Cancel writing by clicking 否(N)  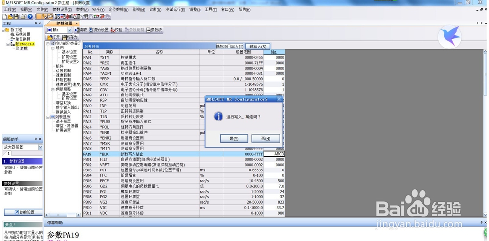pyautogui.click(x=266, y=138)
